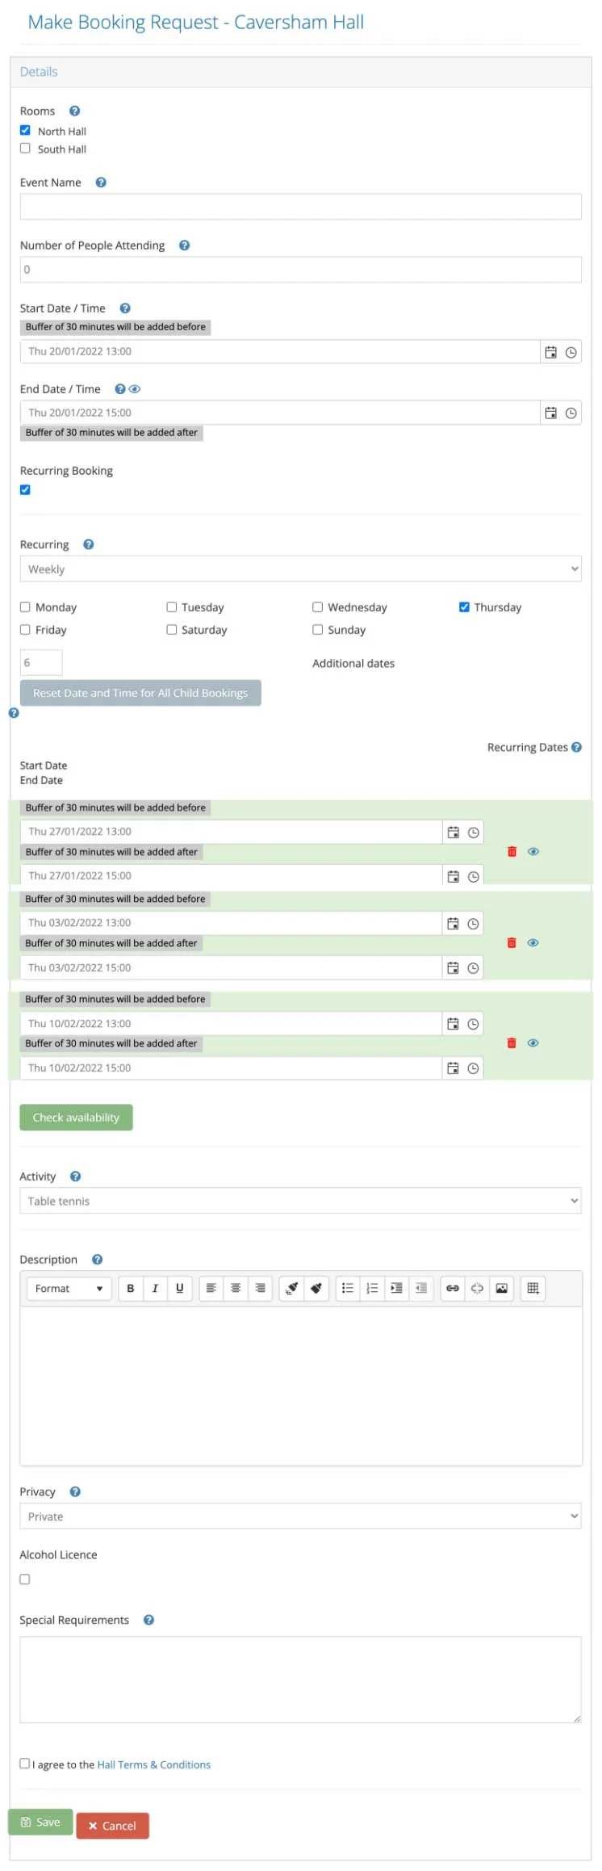Toggle eye icon for 03/02/2022 booking

click(533, 942)
